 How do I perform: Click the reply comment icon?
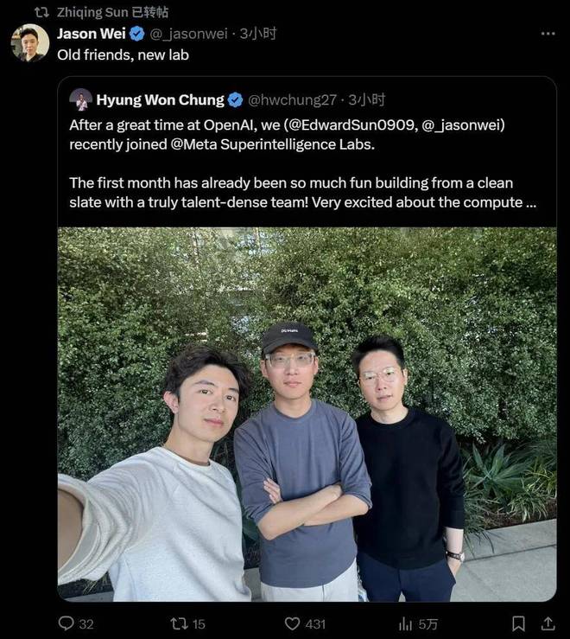[66, 623]
